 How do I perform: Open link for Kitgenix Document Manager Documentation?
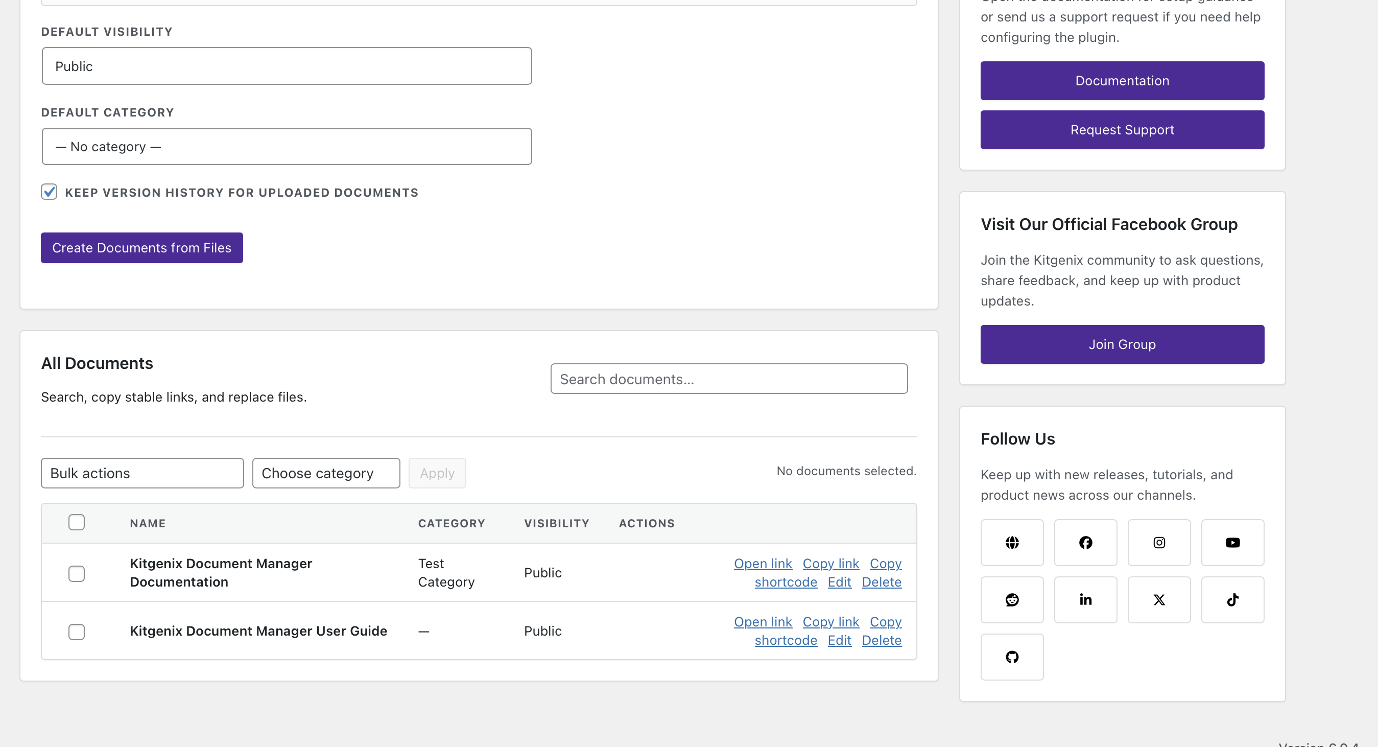point(763,564)
